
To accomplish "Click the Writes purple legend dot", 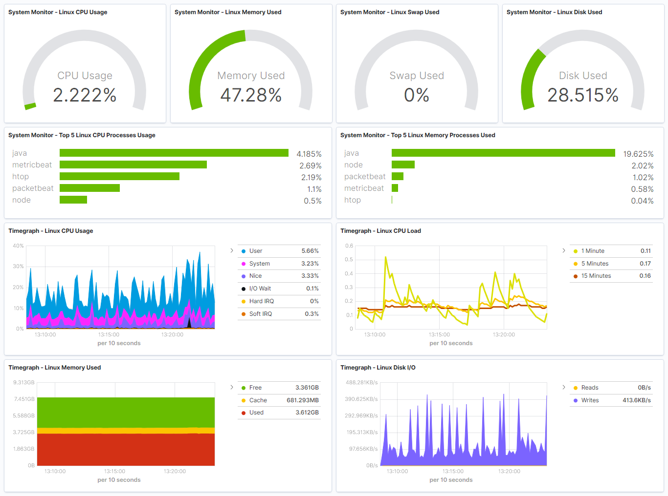I will [576, 400].
